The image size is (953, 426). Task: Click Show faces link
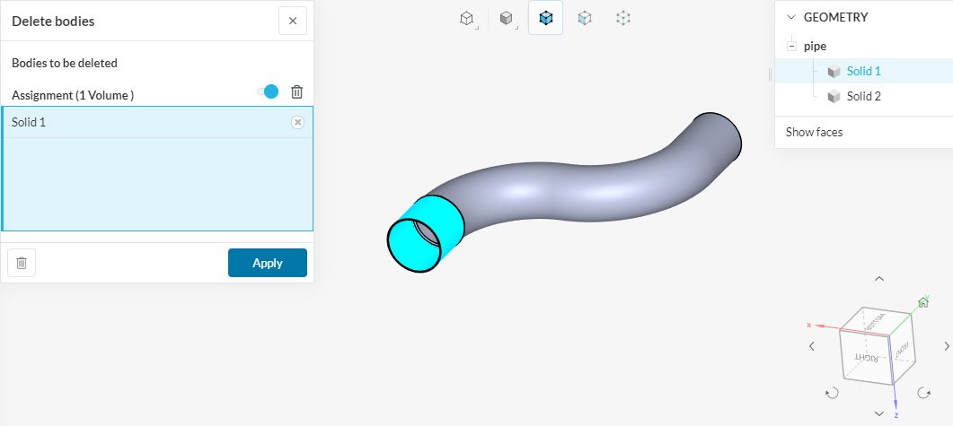pos(814,132)
